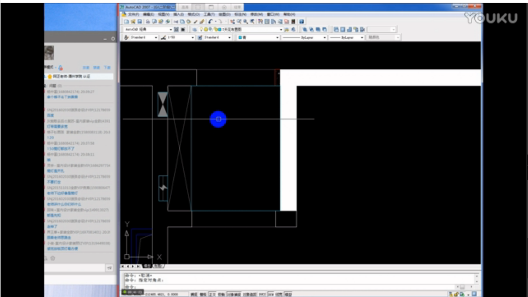Image resolution: width=528 pixels, height=297 pixels.
Task: Create a new drawing with the New icon
Action: [x=126, y=21]
